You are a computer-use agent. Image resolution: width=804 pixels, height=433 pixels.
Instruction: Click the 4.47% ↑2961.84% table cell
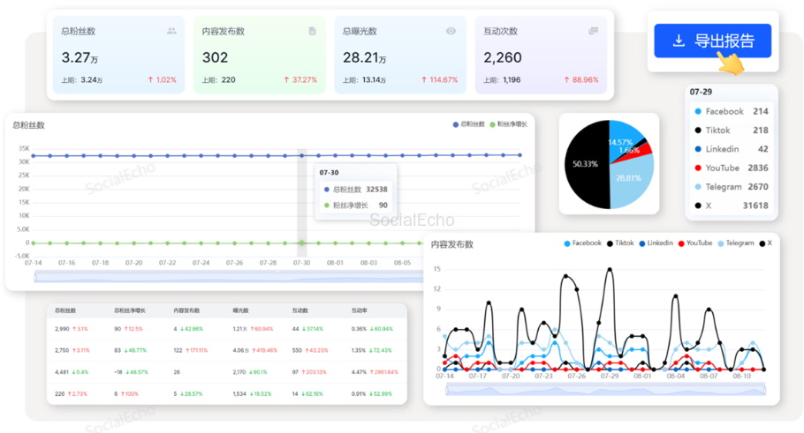click(x=375, y=372)
